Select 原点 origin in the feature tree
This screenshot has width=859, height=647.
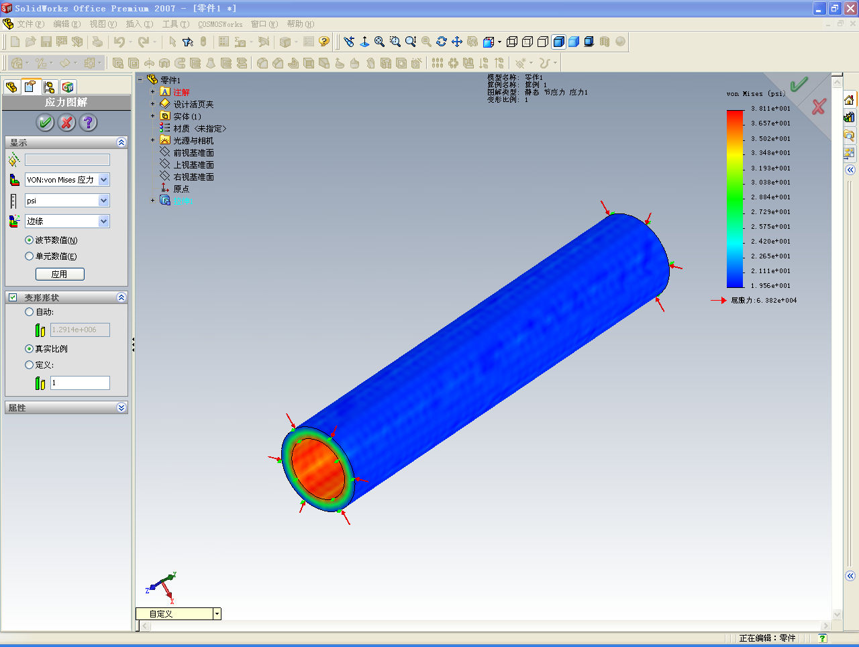tap(181, 189)
